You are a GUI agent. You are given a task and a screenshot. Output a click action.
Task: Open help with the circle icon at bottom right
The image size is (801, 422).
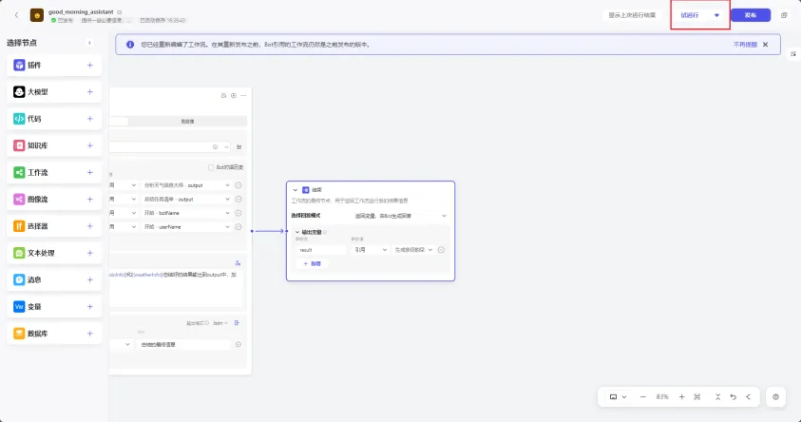pos(775,397)
